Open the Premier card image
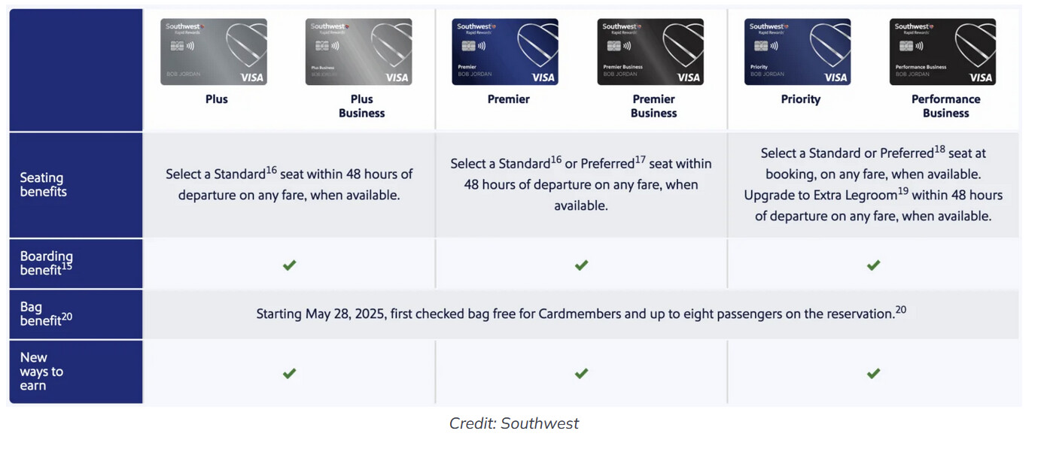The width and height of the screenshot is (1047, 449). 505,52
